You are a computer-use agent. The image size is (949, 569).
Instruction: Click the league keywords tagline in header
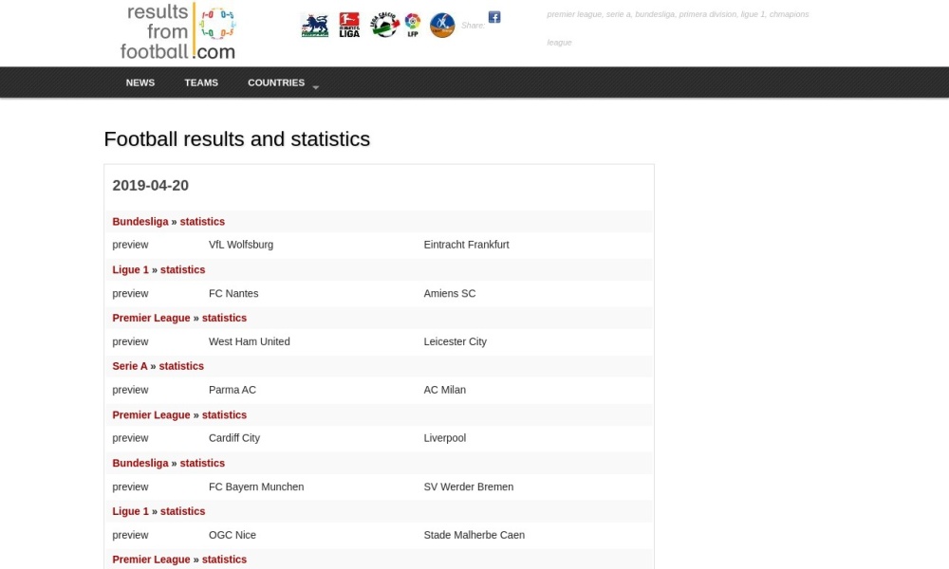pos(678,28)
